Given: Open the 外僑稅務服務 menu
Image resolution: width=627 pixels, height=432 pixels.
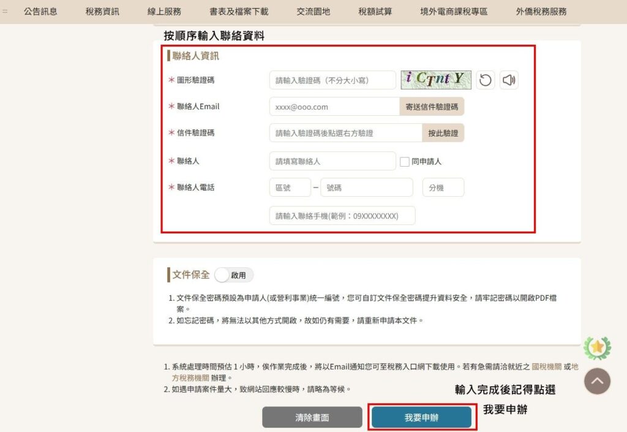Looking at the screenshot, I should coord(541,12).
